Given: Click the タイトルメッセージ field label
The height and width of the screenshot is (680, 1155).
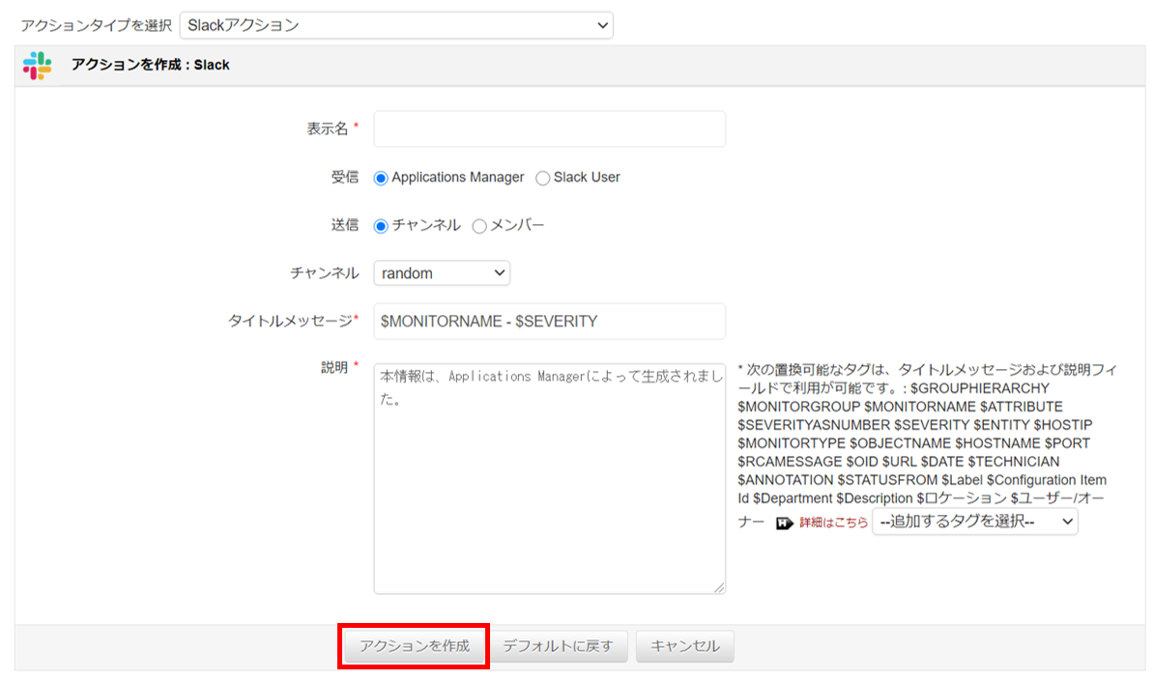Looking at the screenshot, I should click(290, 321).
